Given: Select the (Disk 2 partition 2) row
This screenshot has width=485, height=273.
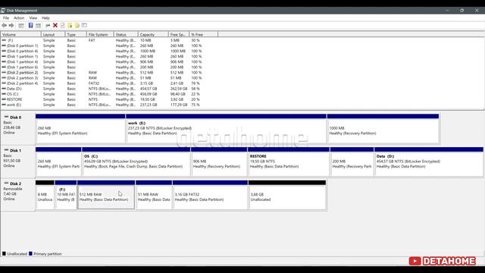Looking at the screenshot, I should click(x=102, y=73).
